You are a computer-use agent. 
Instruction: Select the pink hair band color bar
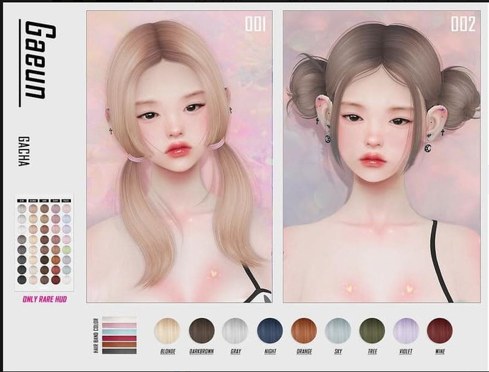pyautogui.click(x=119, y=326)
